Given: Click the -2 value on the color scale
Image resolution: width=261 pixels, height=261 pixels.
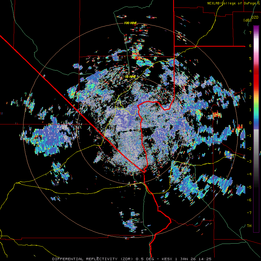Looking at the screenshot, I should click(249, 149).
